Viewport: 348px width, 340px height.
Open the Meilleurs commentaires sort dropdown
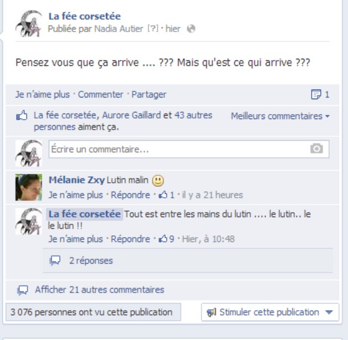(280, 116)
